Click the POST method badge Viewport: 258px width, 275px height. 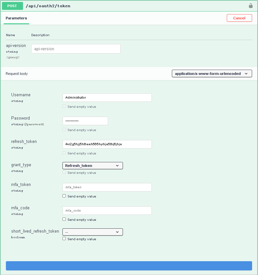point(12,6)
